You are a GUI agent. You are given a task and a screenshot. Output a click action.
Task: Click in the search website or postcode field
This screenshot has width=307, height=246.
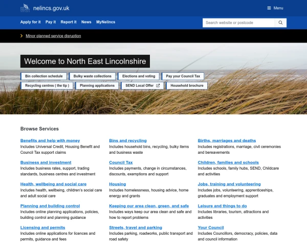pyautogui.click(x=238, y=23)
